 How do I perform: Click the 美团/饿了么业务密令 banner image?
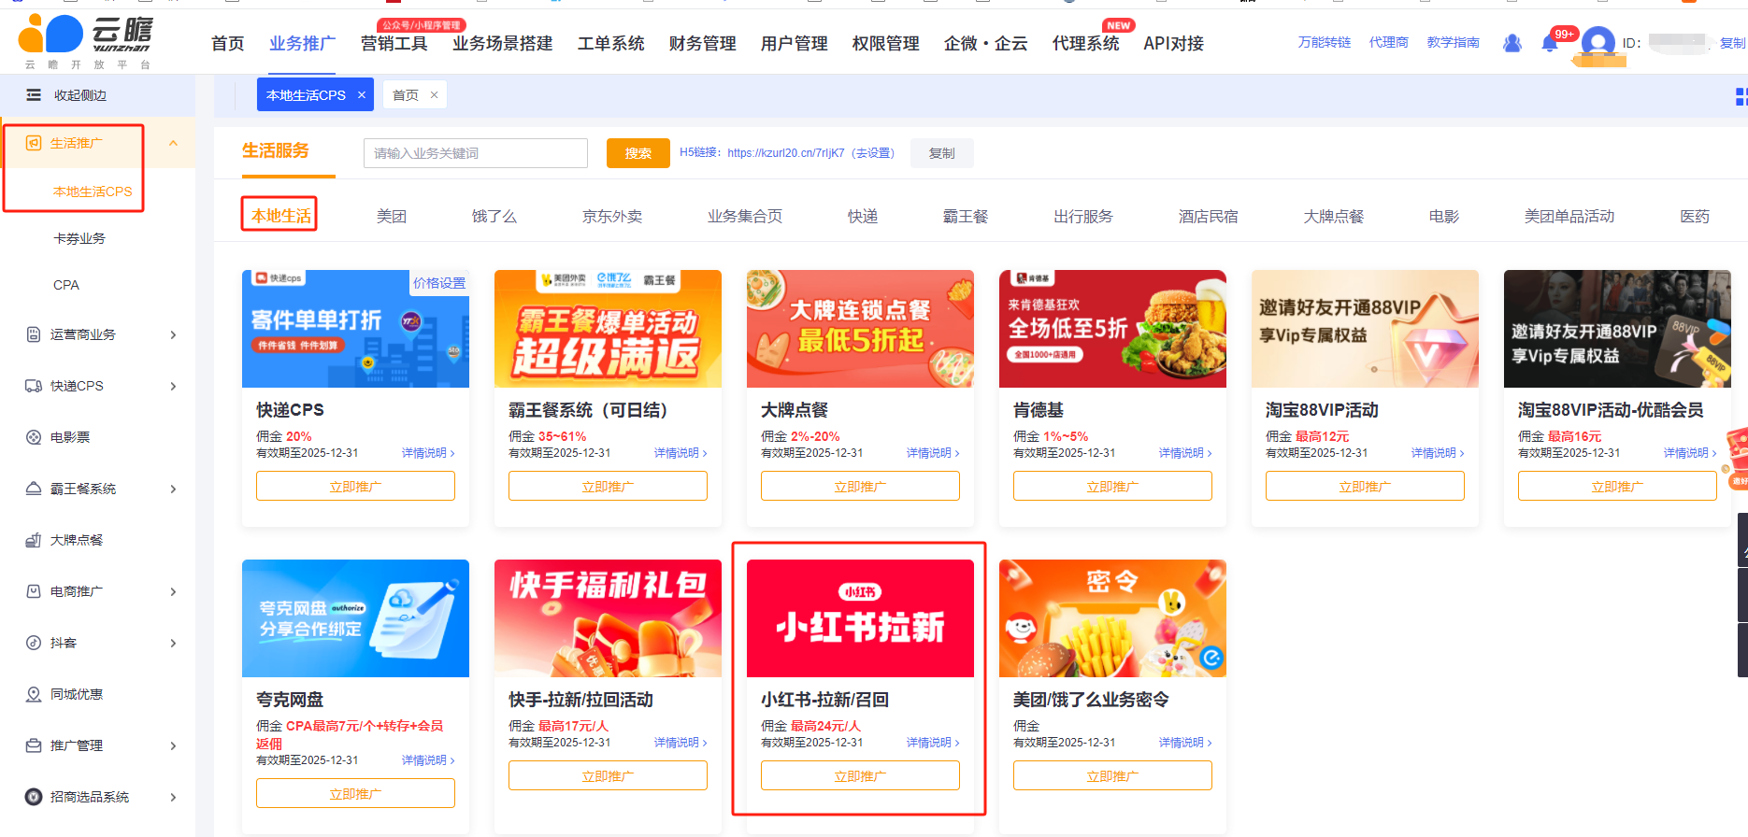(1112, 618)
